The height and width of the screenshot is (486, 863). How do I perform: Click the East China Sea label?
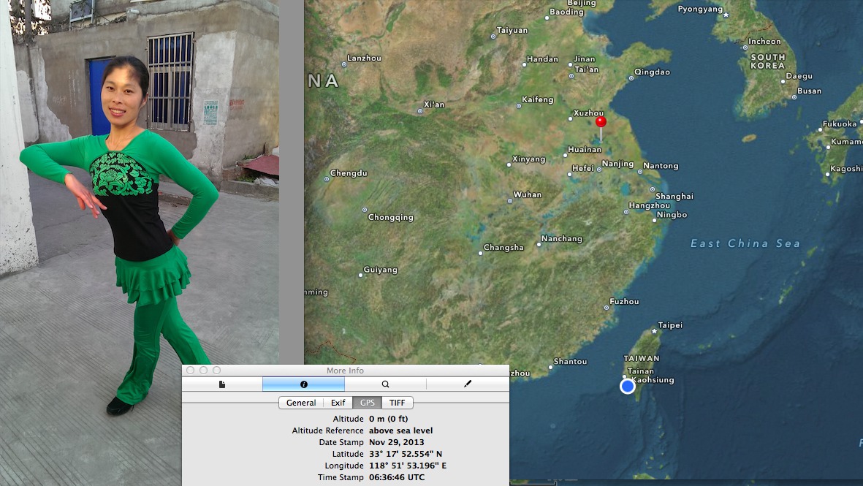click(745, 243)
